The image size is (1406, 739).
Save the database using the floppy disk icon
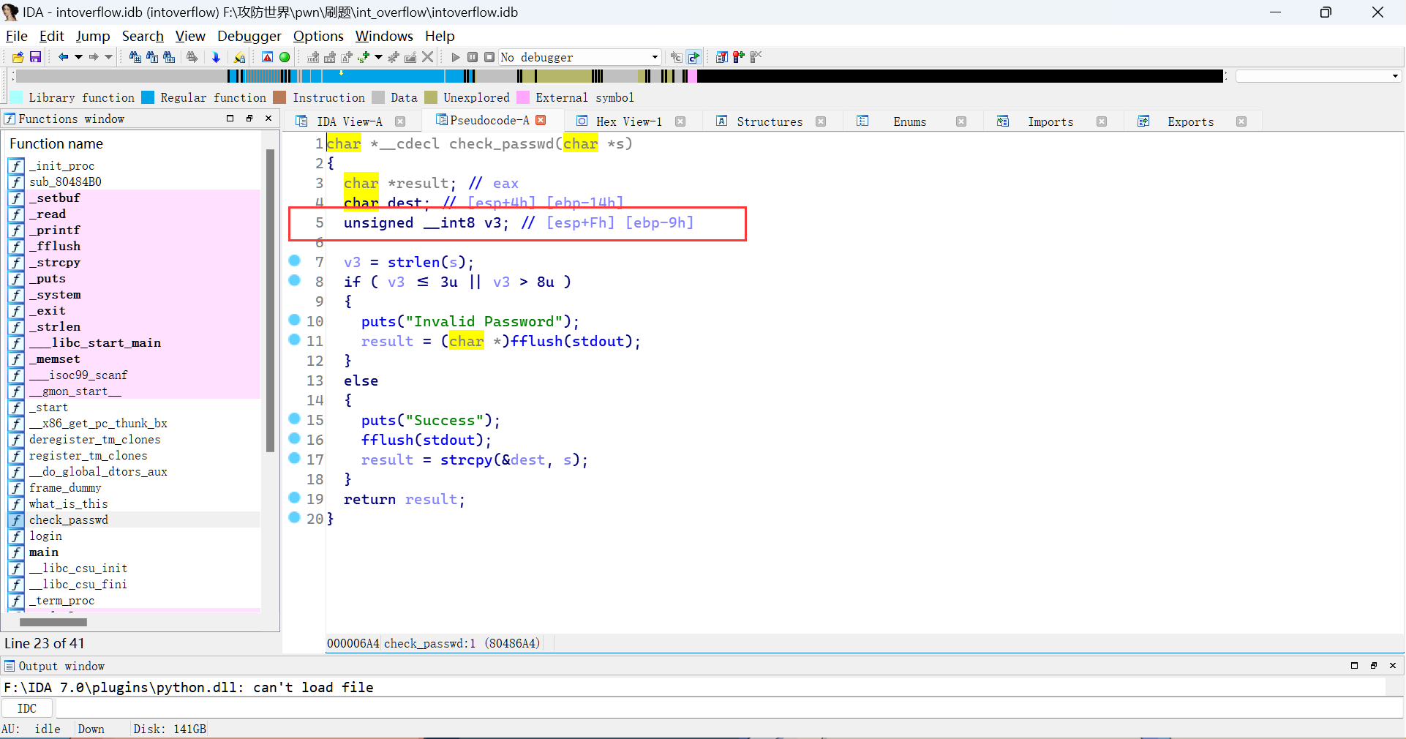35,57
